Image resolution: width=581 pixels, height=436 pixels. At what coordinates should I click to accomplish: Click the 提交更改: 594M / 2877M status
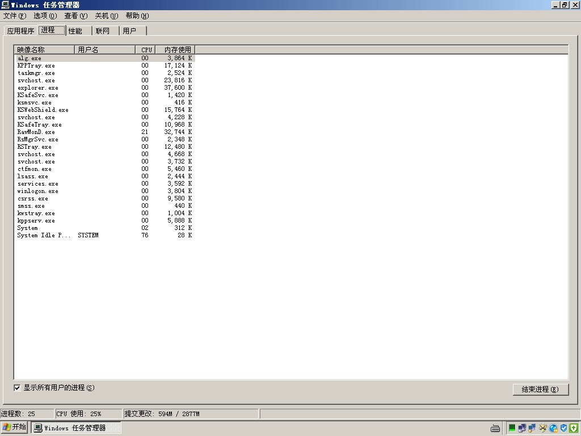coord(191,414)
